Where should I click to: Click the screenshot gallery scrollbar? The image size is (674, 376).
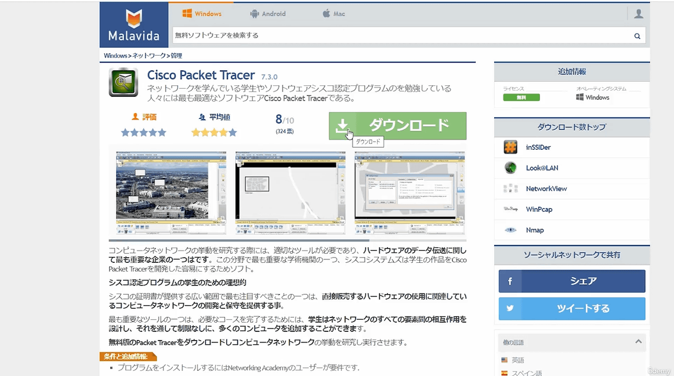click(x=239, y=240)
